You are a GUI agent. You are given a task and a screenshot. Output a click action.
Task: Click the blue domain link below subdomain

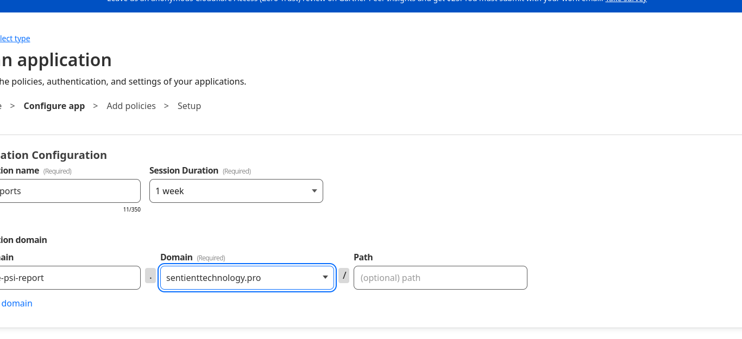(x=17, y=303)
